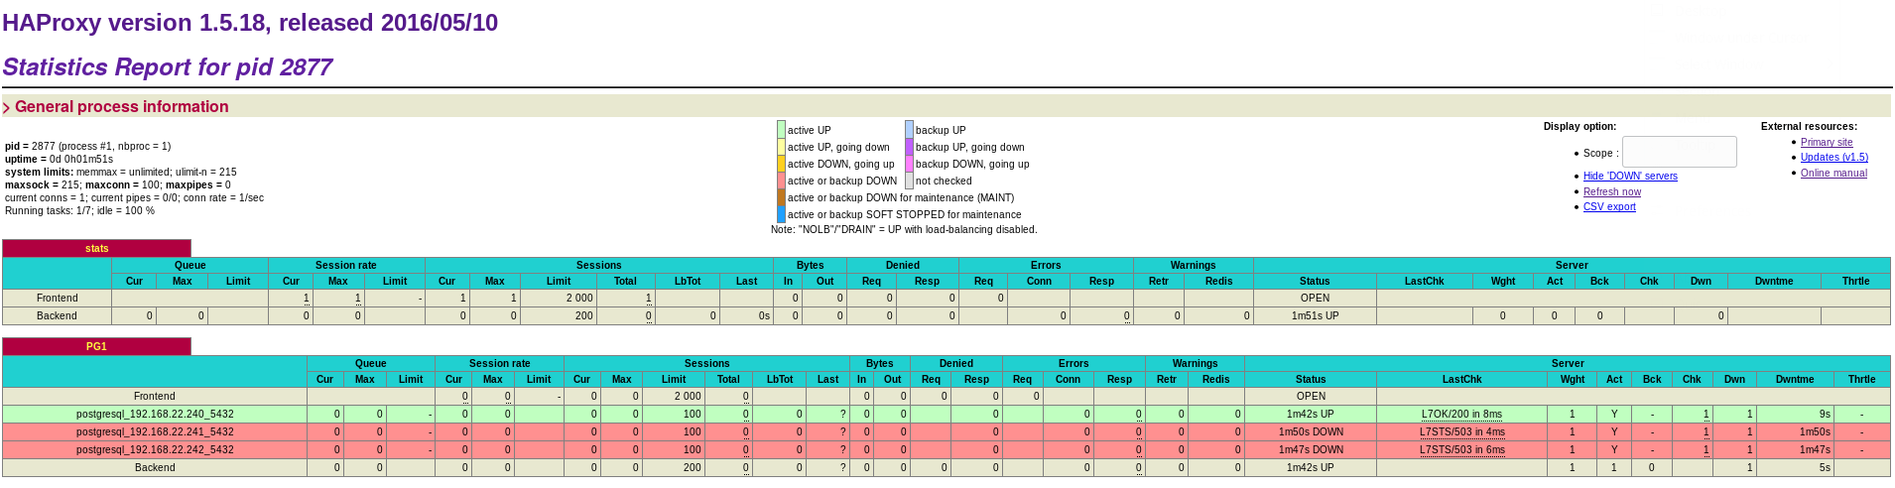Click the not checked legend swatch
1895x488 pixels.
click(909, 180)
